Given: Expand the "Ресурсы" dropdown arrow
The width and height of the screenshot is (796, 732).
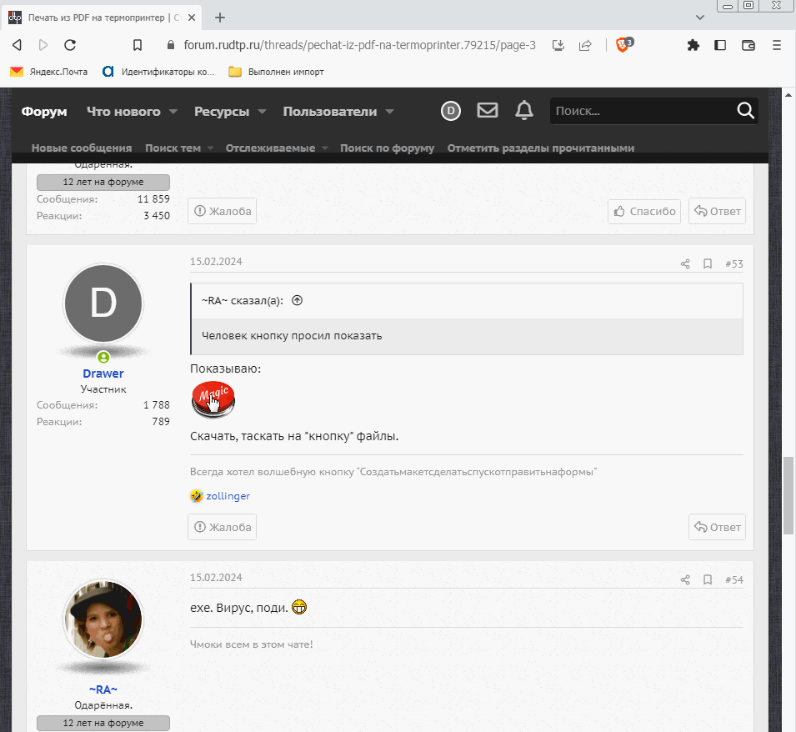Looking at the screenshot, I should pyautogui.click(x=262, y=112).
